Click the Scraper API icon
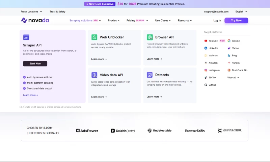 [x=26, y=37]
